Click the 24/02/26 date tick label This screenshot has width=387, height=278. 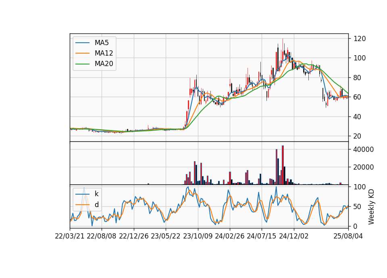click(x=229, y=236)
